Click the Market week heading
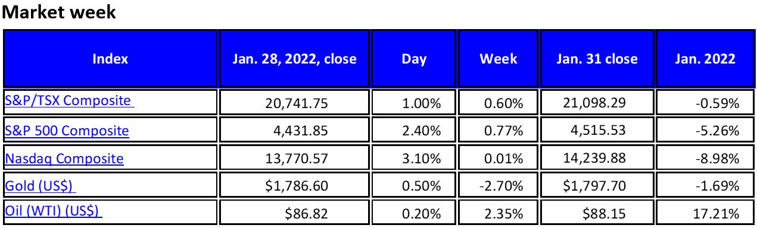757x228 pixels. pyautogui.click(x=60, y=13)
